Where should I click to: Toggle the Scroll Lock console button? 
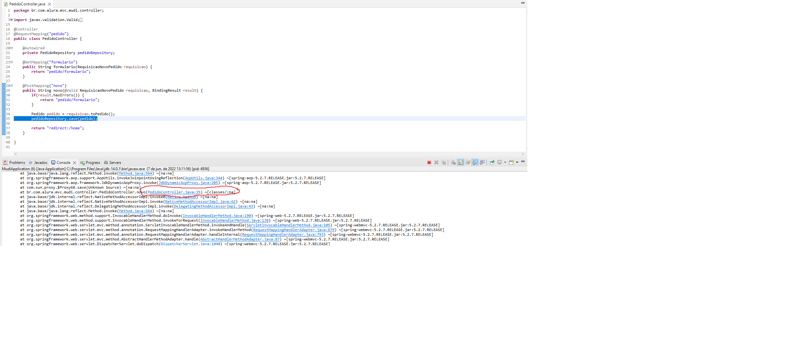coord(460,162)
